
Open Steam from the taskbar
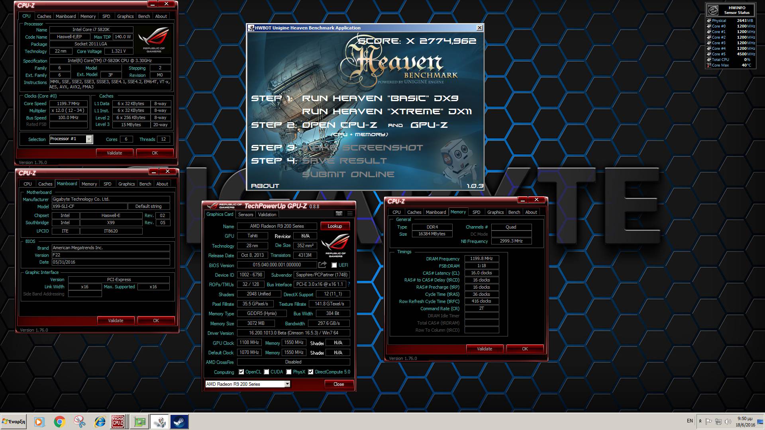(x=179, y=422)
